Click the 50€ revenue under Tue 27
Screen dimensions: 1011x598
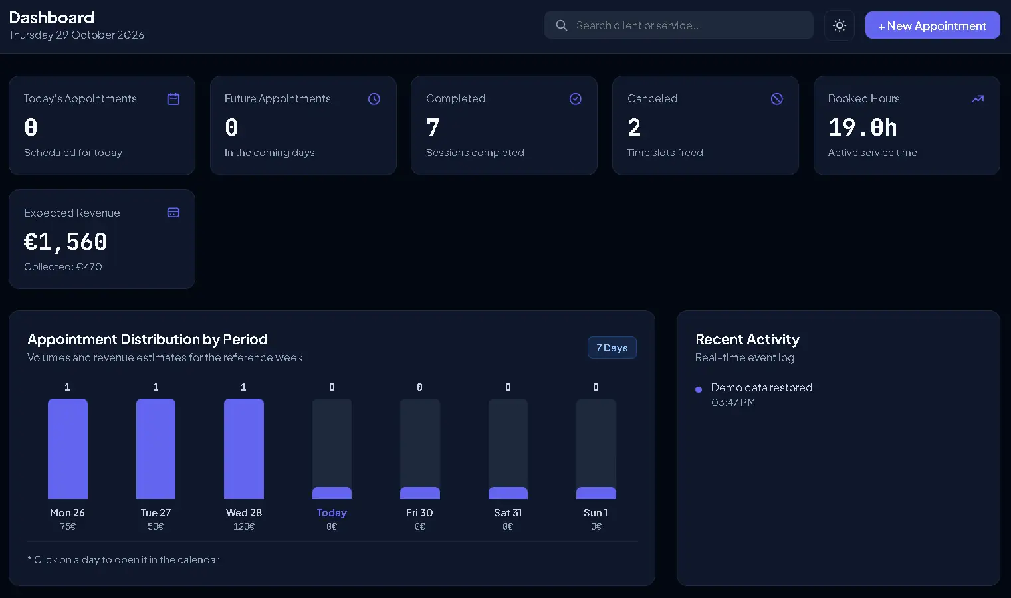click(x=156, y=526)
